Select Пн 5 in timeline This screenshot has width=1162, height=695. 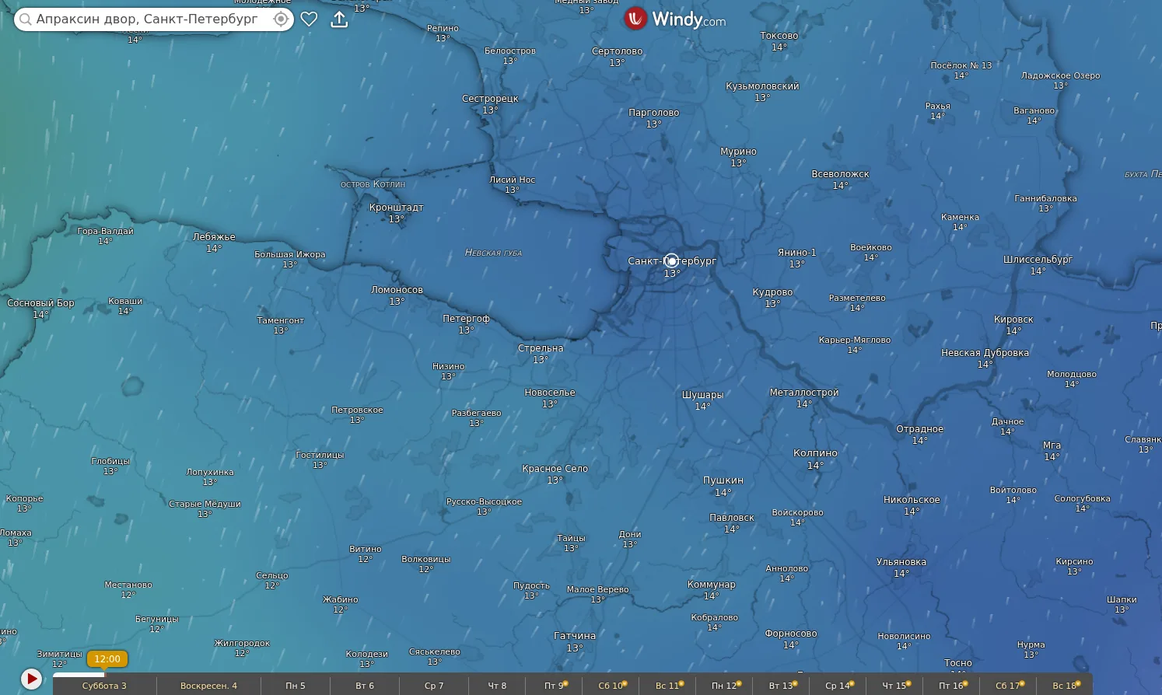(296, 686)
